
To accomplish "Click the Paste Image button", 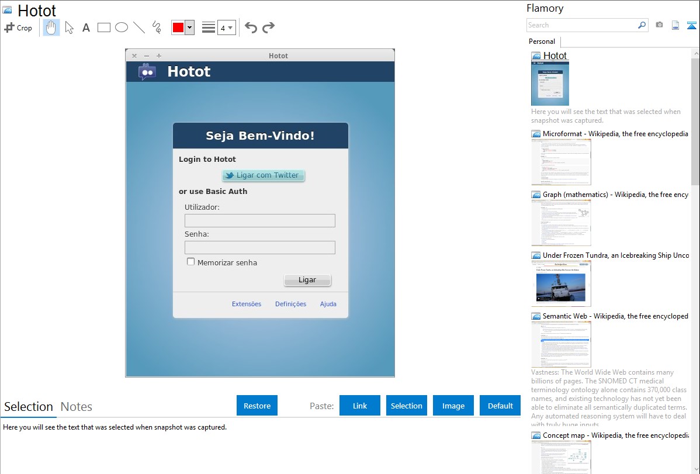I will 453,406.
